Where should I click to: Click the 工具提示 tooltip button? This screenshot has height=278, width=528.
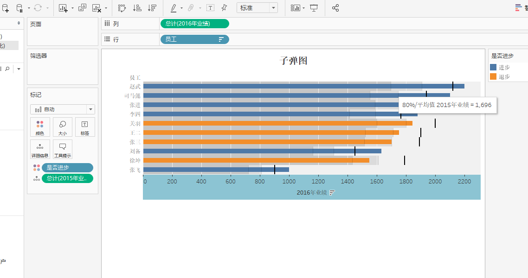(x=63, y=149)
